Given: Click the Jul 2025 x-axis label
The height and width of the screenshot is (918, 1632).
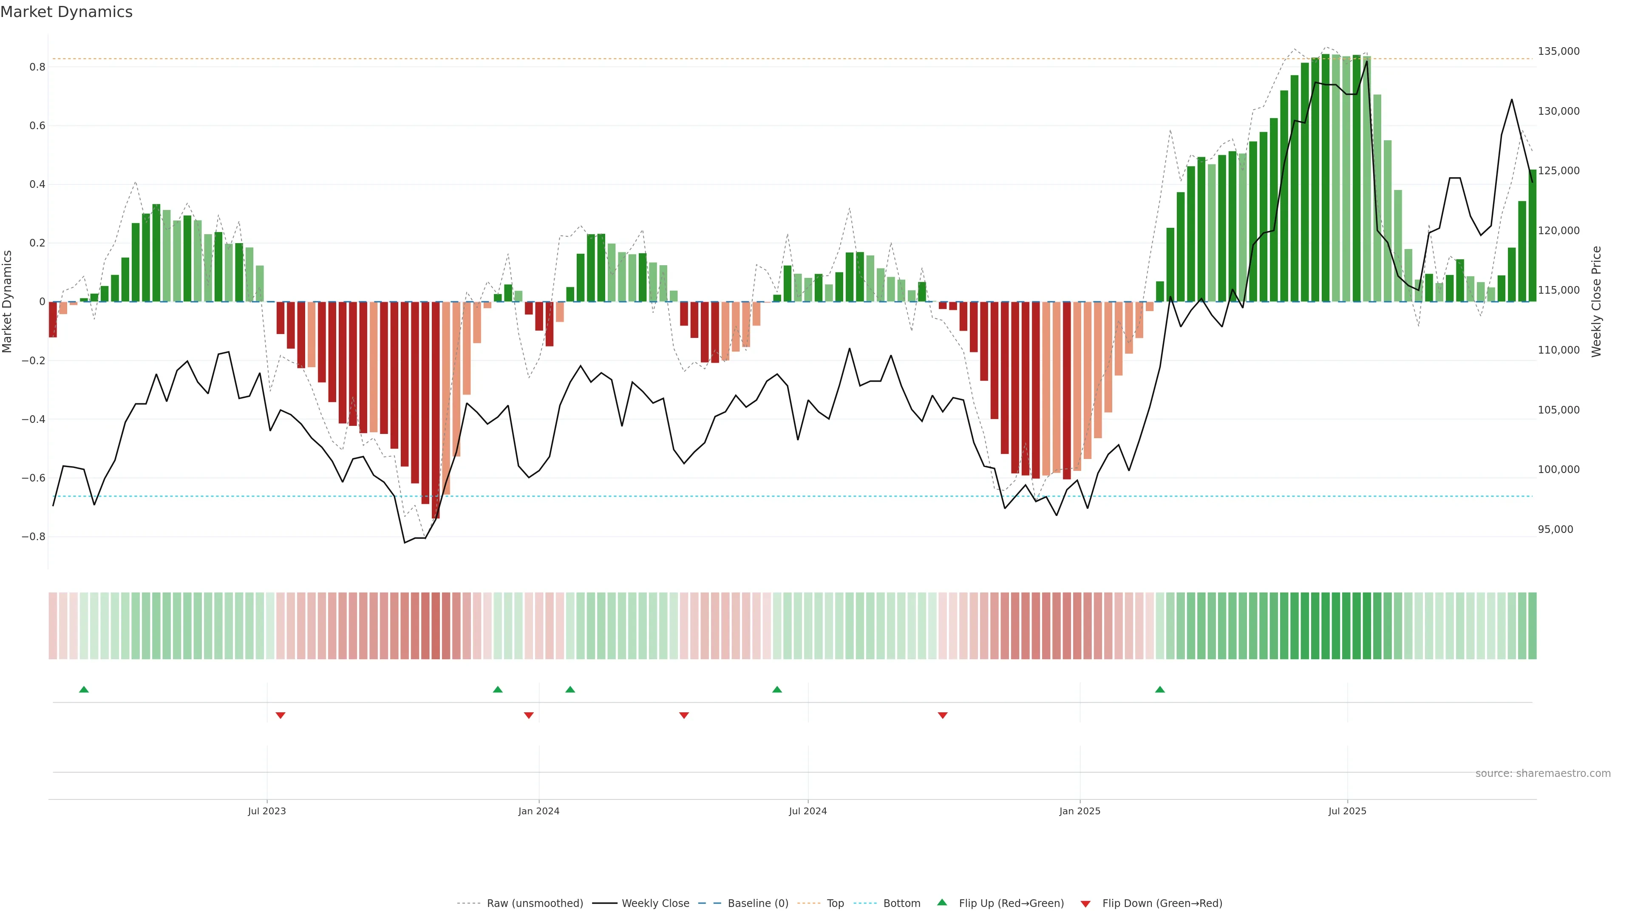Looking at the screenshot, I should pyautogui.click(x=1347, y=811).
